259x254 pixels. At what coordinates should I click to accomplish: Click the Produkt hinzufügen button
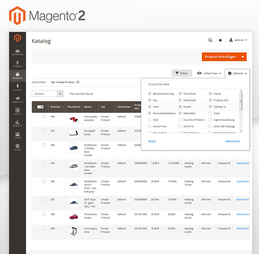point(220,57)
